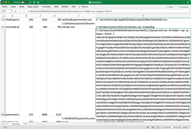Open the Comments pane button
The height and width of the screenshot is (131, 193).
[183, 7]
